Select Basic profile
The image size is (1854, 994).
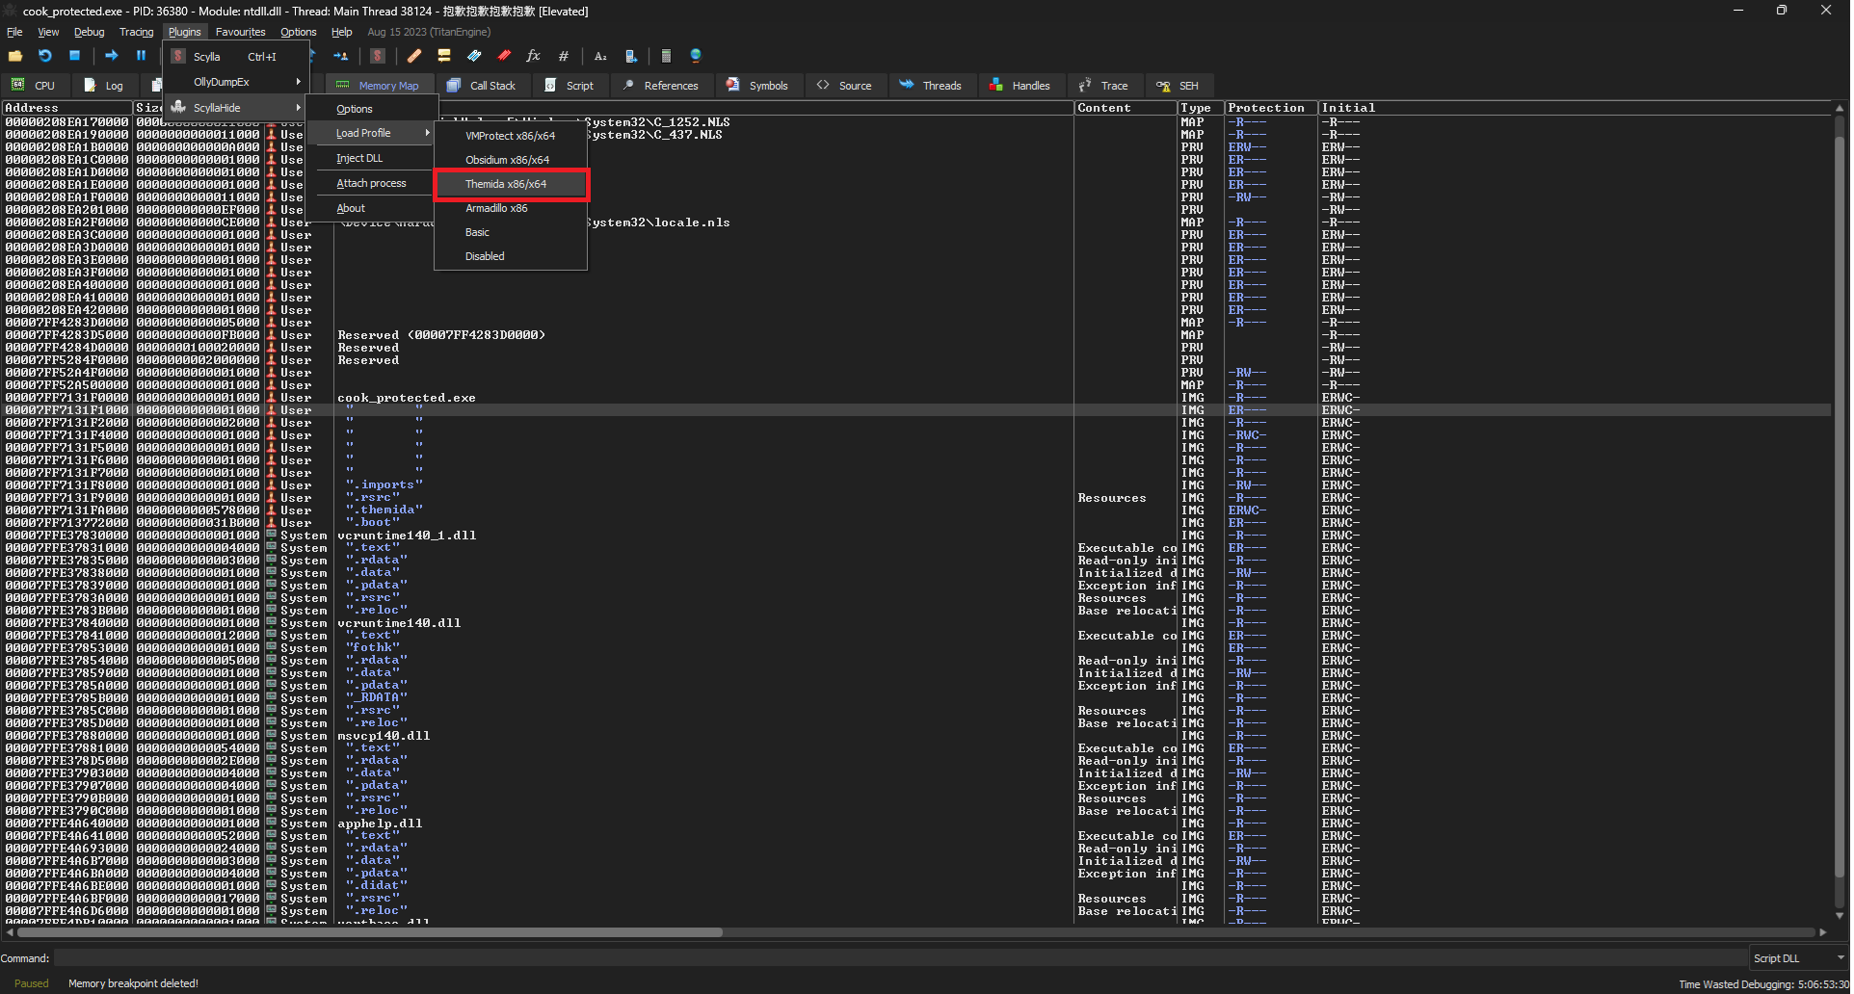point(511,232)
